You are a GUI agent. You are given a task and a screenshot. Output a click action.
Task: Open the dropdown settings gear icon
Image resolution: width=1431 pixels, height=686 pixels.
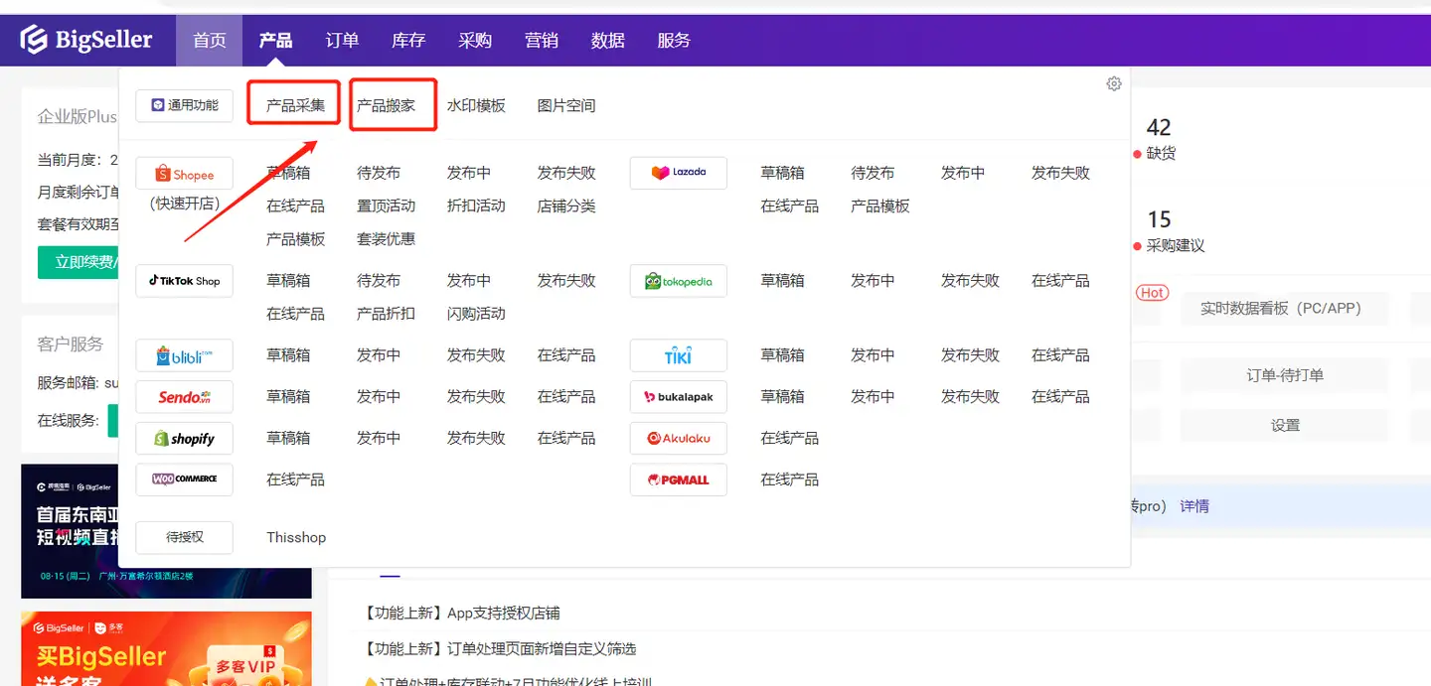tap(1114, 84)
